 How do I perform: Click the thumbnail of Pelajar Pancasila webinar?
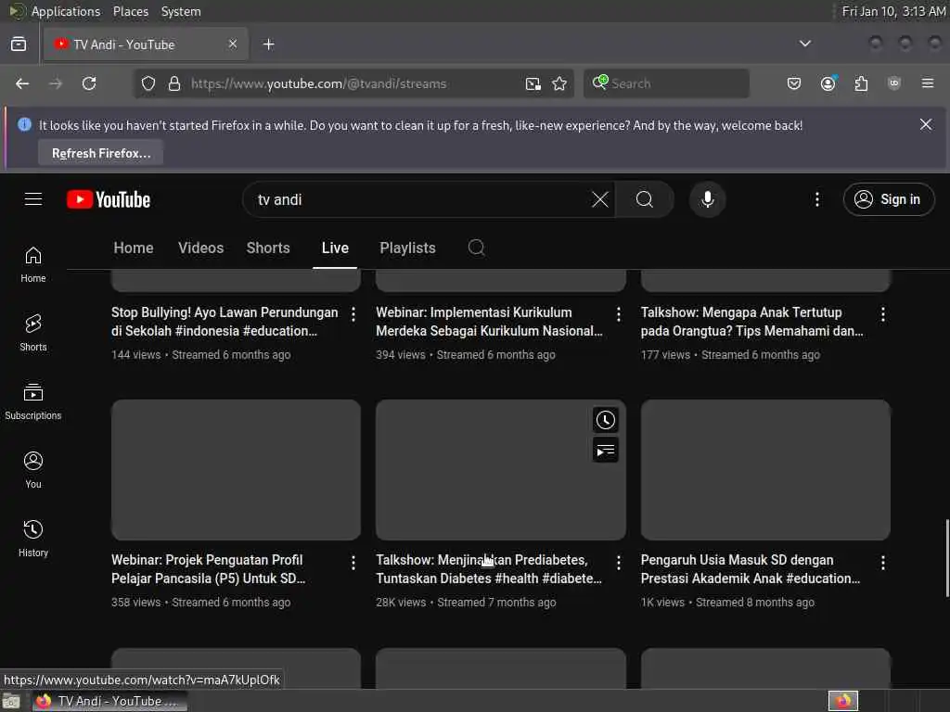(236, 469)
